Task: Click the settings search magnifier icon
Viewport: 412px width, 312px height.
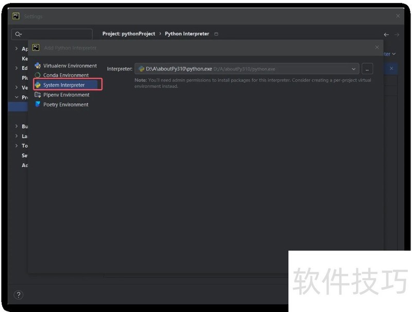Action: coord(18,34)
